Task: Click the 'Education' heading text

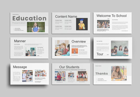Action: [x=29, y=18]
